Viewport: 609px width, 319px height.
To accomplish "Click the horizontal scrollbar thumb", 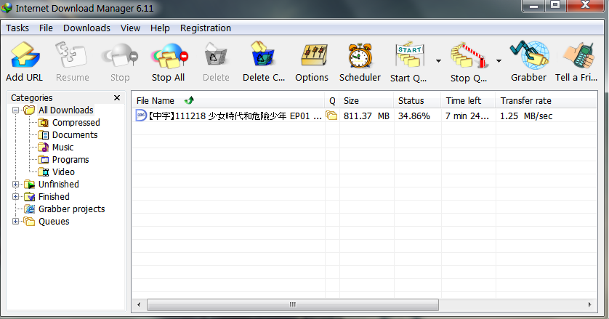I will click(x=293, y=304).
